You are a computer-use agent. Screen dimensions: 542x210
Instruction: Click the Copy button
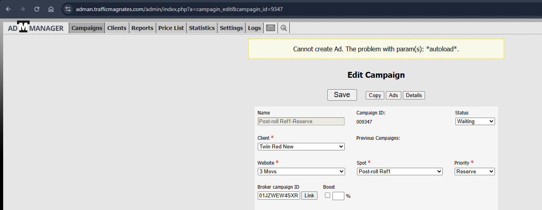pos(375,95)
